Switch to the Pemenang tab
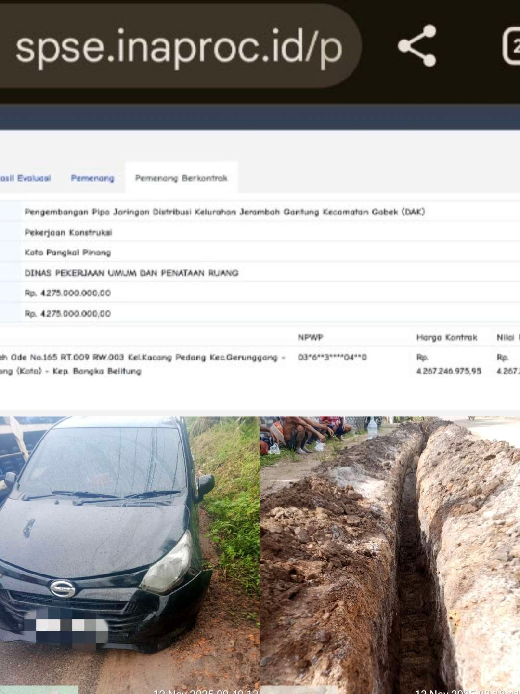Screen dimensions: 520x694 (x=92, y=178)
